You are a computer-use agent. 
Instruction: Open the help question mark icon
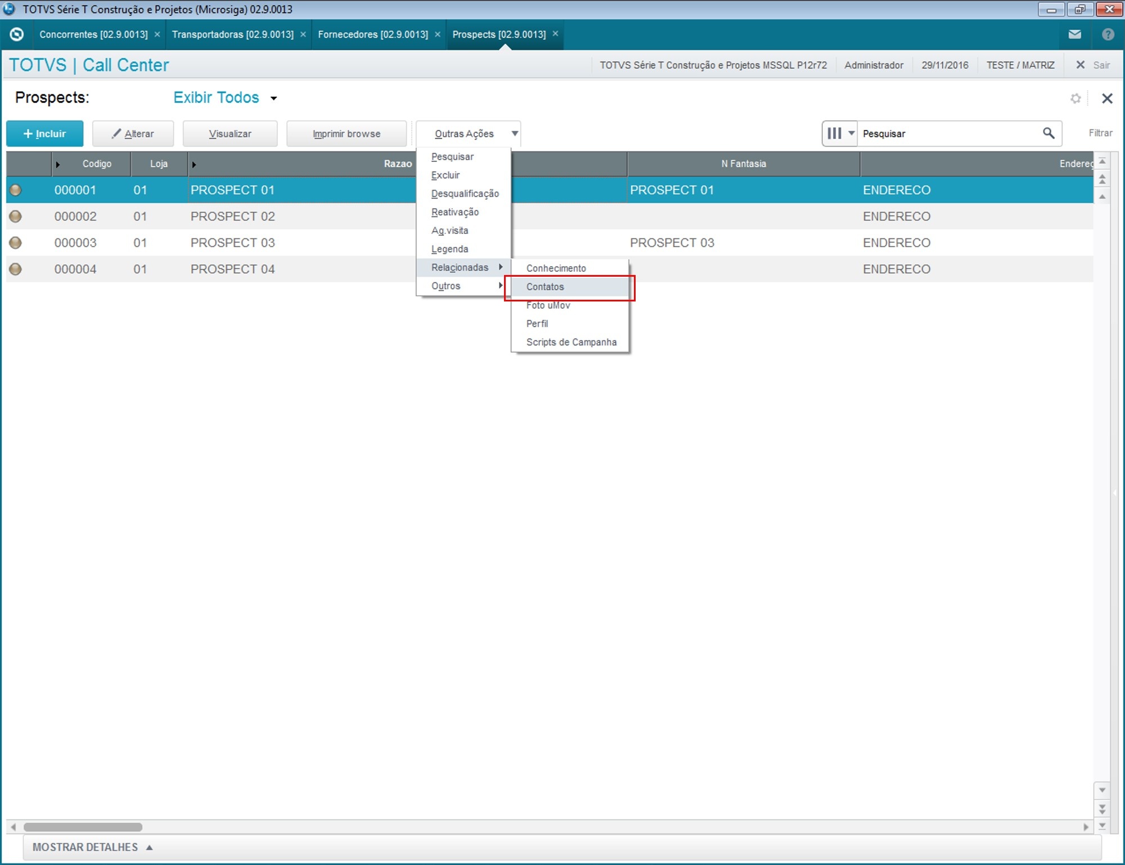1108,34
